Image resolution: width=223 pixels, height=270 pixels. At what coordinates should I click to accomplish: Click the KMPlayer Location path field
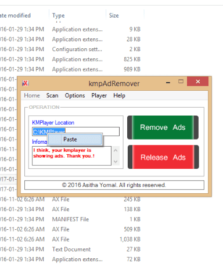(x=75, y=132)
